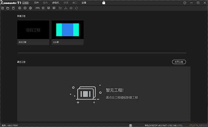Toggle the FPS display in toolbar

(37, 8)
